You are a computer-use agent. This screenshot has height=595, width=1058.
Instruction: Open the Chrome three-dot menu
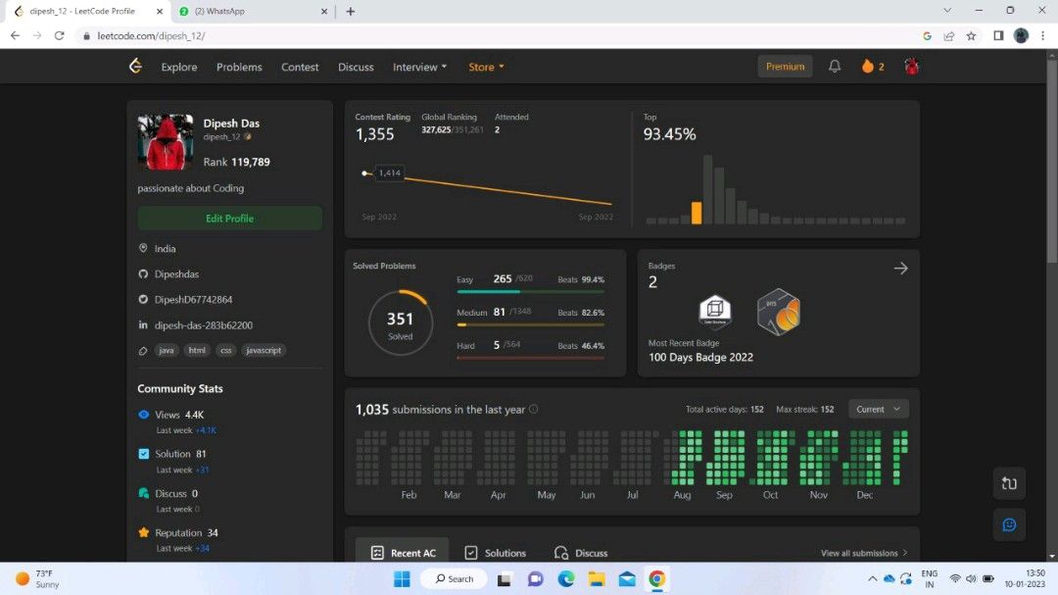1042,36
